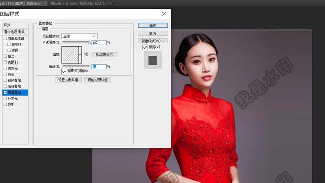Close the 图层 1 document tab
The width and height of the screenshot is (325, 183).
[45, 4]
